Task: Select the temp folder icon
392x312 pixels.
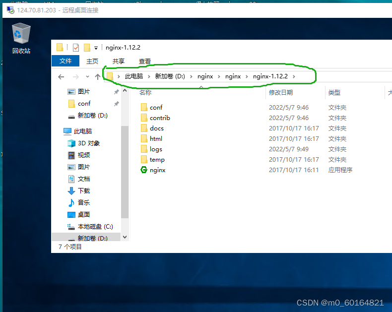Action: [144, 160]
